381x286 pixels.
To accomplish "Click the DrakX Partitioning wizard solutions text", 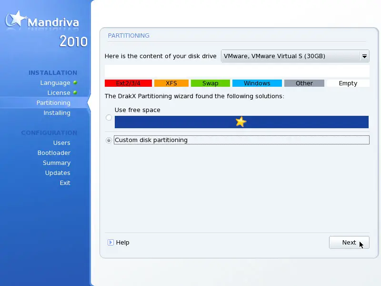I will click(194, 96).
